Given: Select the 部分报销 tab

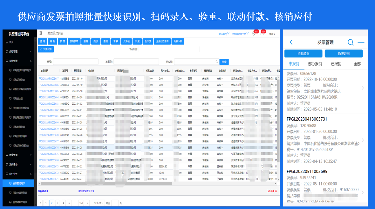Looking at the screenshot, I should [315, 64].
